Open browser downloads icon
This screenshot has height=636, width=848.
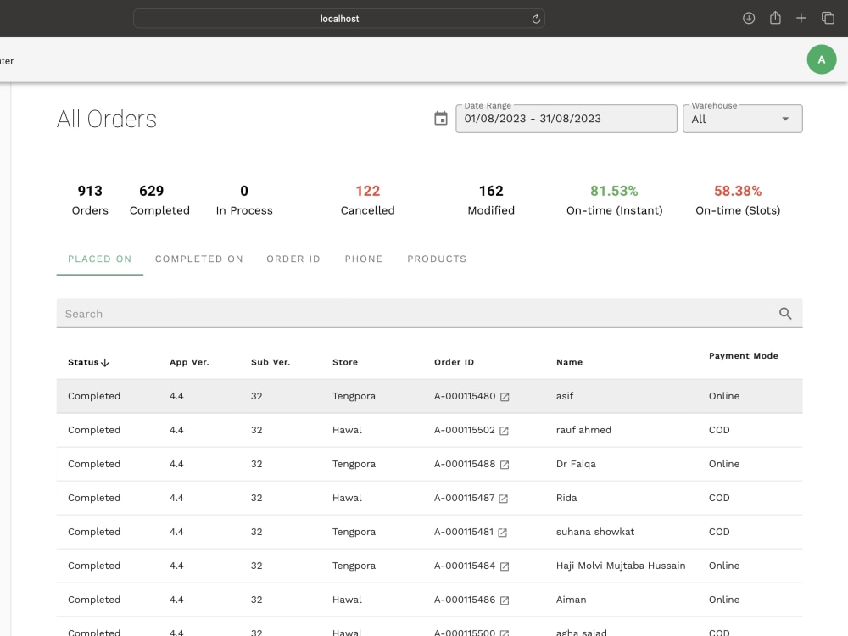pyautogui.click(x=749, y=19)
